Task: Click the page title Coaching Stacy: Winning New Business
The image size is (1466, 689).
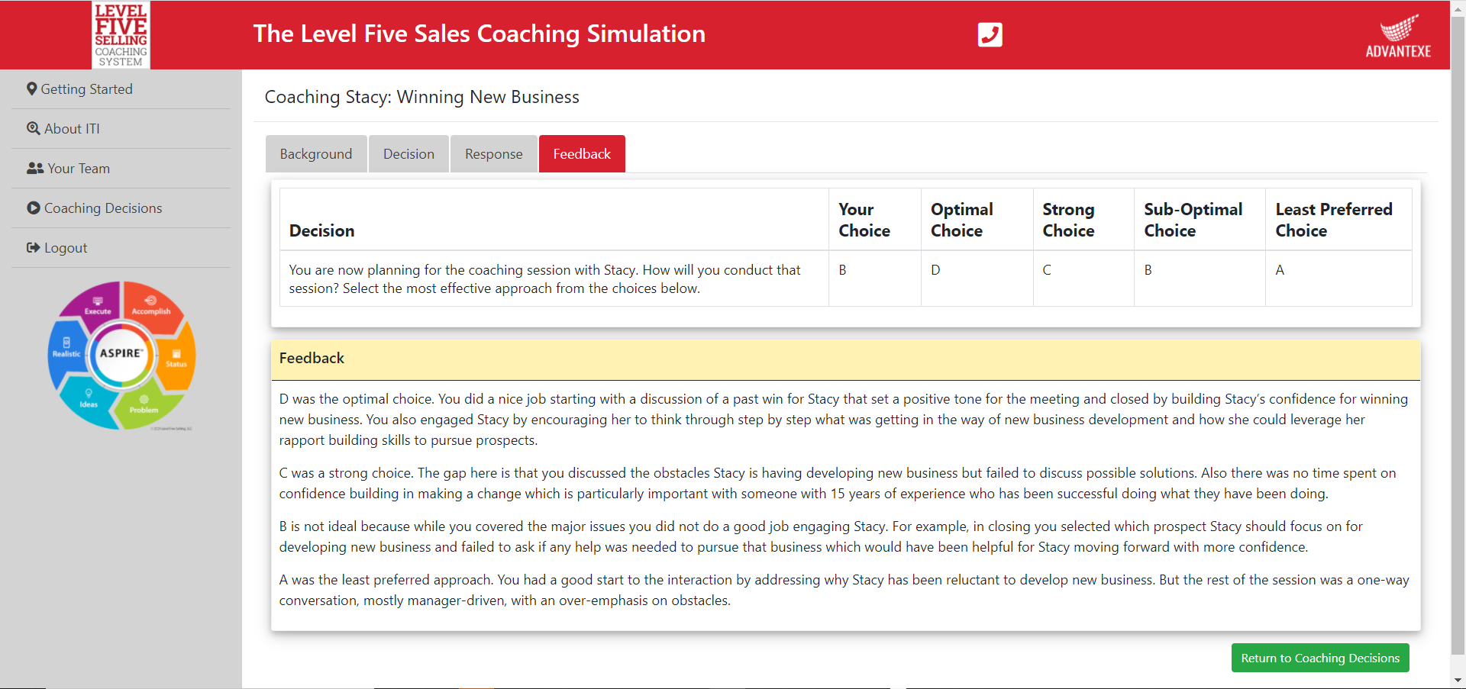Action: [x=421, y=97]
